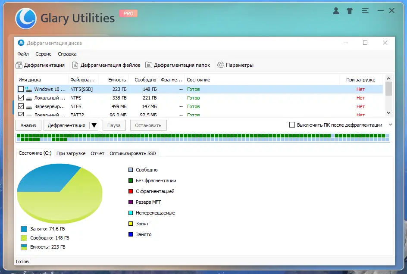Select the 338 ГБ capacity cell
407x274 pixels.
[119, 98]
